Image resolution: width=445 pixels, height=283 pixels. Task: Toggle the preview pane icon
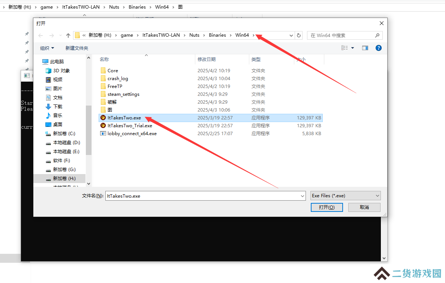[x=365, y=48]
